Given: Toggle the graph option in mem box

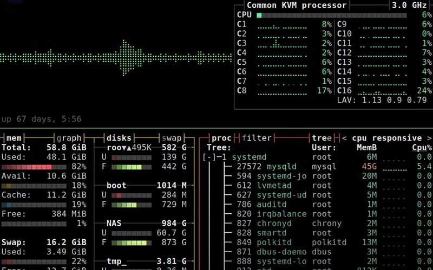Looking at the screenshot, I should coord(69,138).
